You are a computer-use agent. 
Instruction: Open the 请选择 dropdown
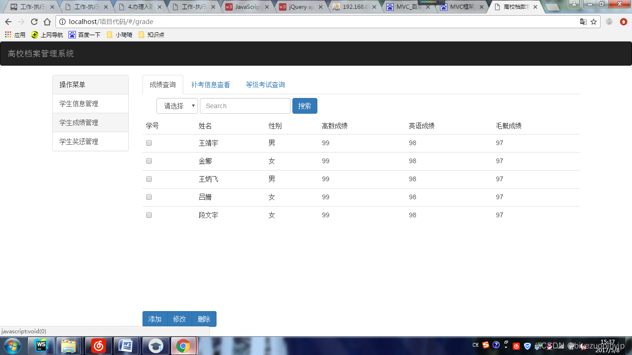(x=177, y=105)
